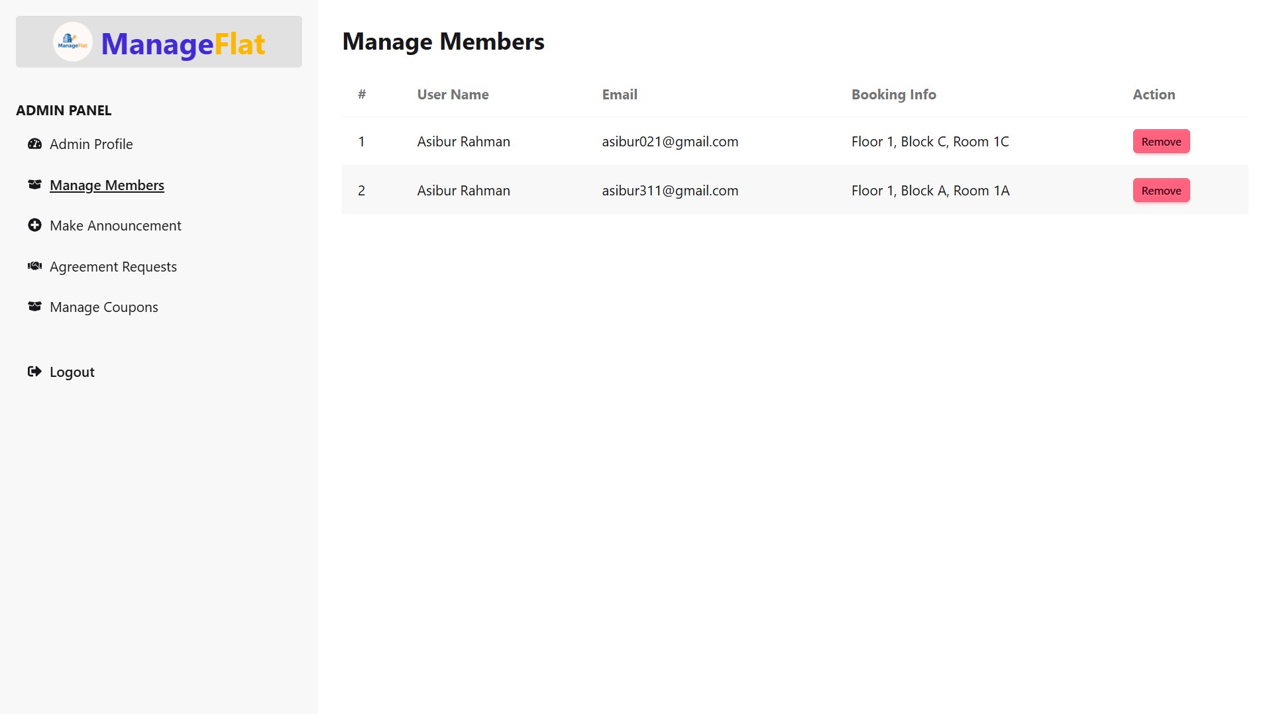Click the Make Announcement plus icon

(x=34, y=225)
